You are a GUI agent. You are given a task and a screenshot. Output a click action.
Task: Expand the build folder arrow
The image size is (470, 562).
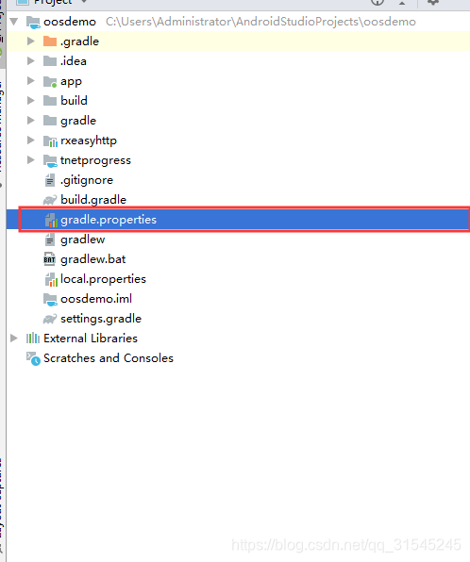(x=31, y=100)
